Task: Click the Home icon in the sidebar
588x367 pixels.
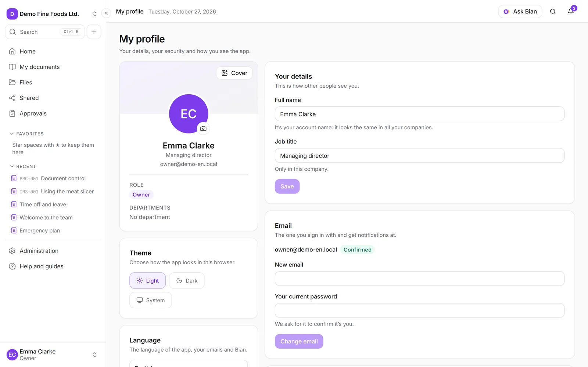Action: (x=12, y=51)
